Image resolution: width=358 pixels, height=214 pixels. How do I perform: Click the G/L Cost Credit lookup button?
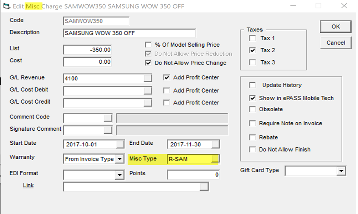click(147, 102)
